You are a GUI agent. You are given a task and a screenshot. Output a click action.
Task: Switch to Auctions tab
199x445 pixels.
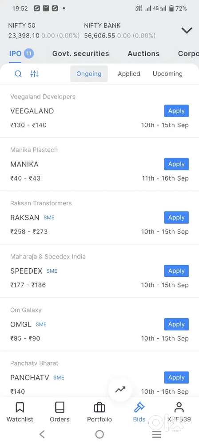(143, 54)
